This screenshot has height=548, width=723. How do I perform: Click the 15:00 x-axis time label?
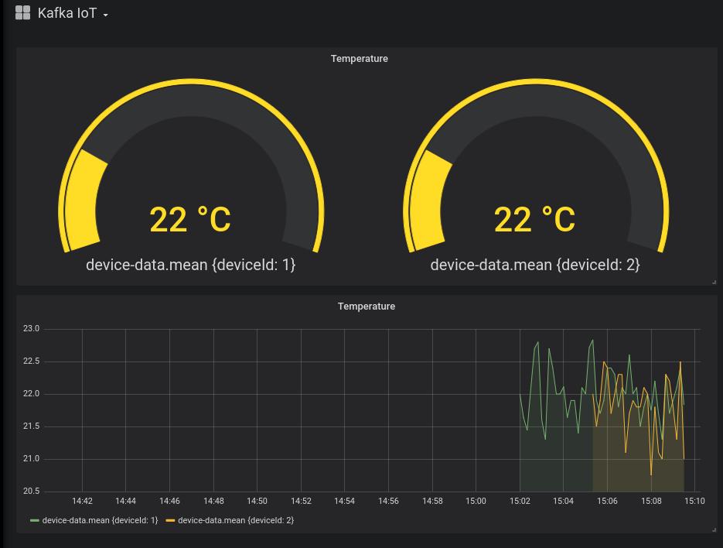476,501
